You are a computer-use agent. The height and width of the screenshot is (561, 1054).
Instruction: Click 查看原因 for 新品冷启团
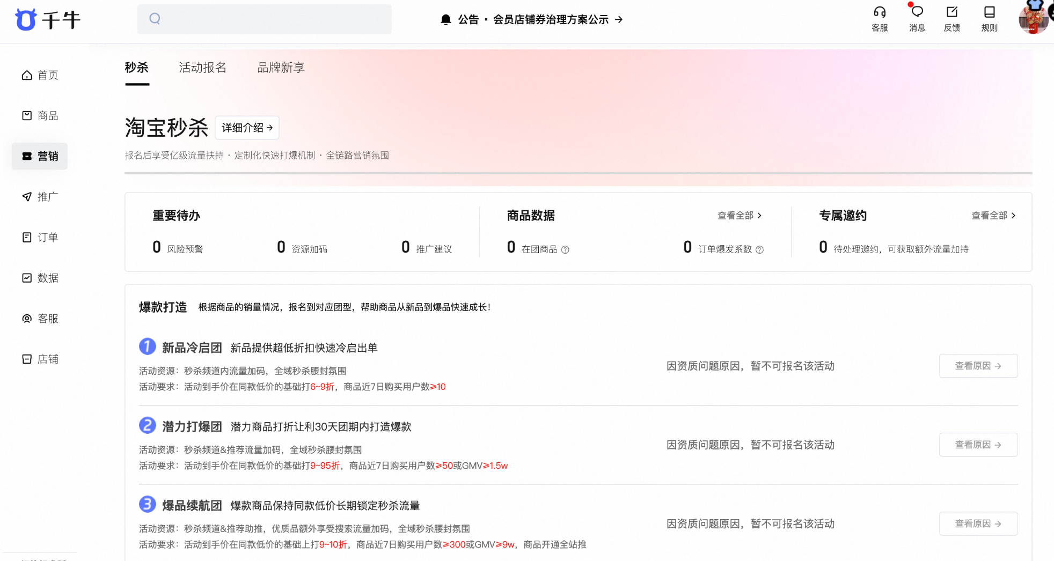pos(978,366)
